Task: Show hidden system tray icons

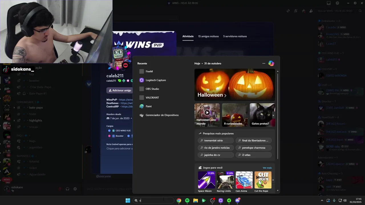Action: [322, 200]
